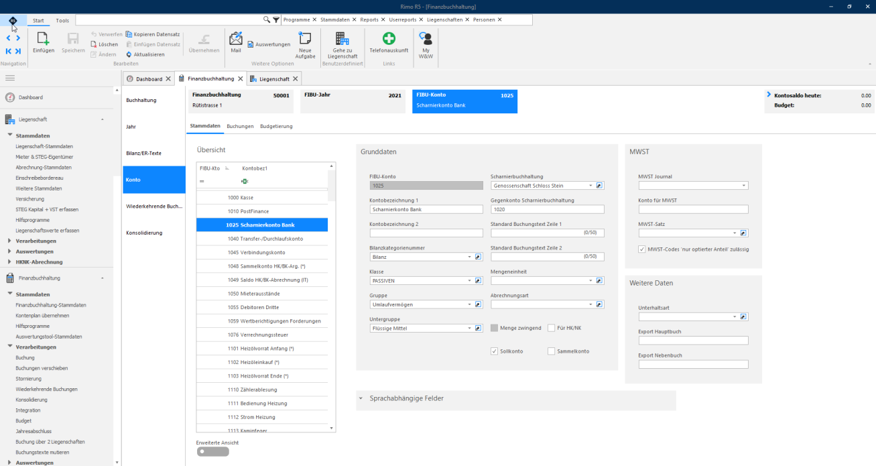Screen dimensions: 876x466
Task: Switch on Erweiterte Ansicht toggle
Action: point(213,452)
